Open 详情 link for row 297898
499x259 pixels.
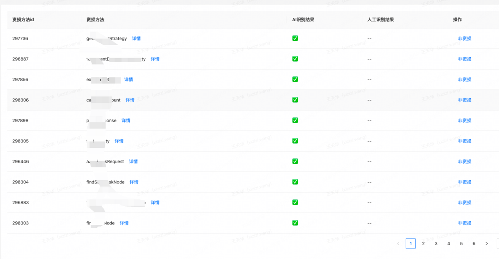tap(126, 121)
